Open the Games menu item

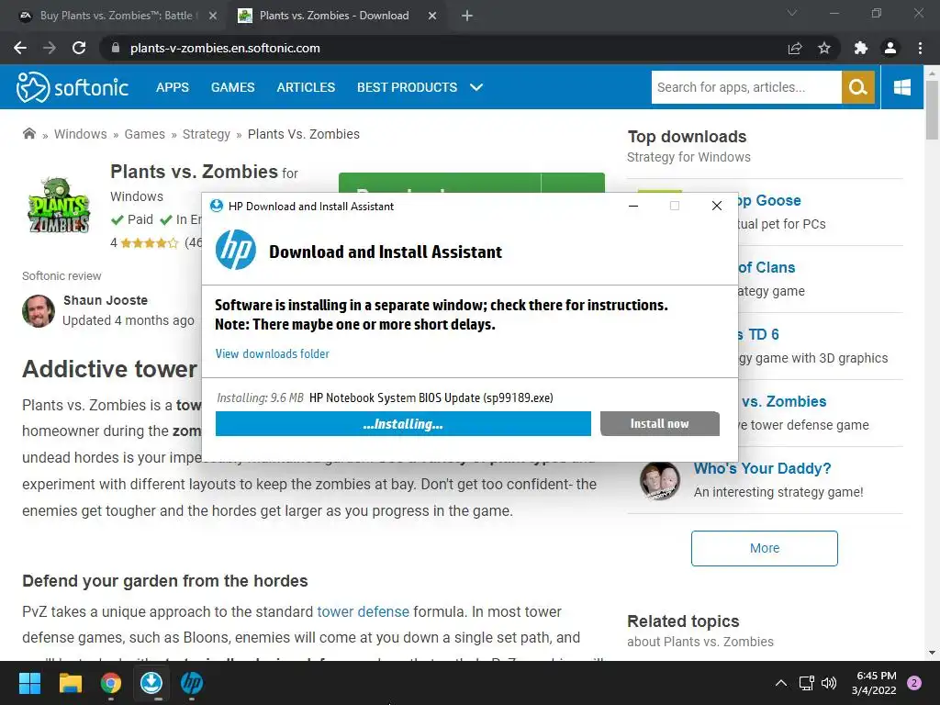point(232,87)
